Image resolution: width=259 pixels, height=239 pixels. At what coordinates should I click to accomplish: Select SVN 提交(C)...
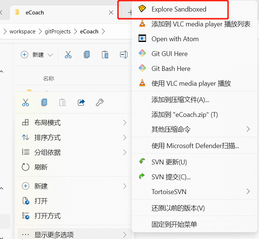point(171,177)
